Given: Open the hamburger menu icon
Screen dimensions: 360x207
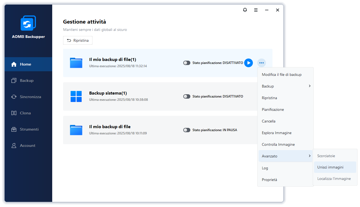Looking at the screenshot, I should coord(256,10).
